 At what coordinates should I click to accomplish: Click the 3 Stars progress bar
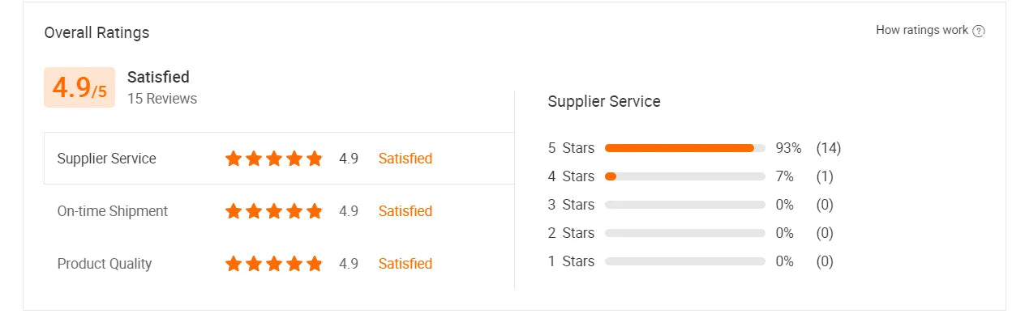coord(685,205)
